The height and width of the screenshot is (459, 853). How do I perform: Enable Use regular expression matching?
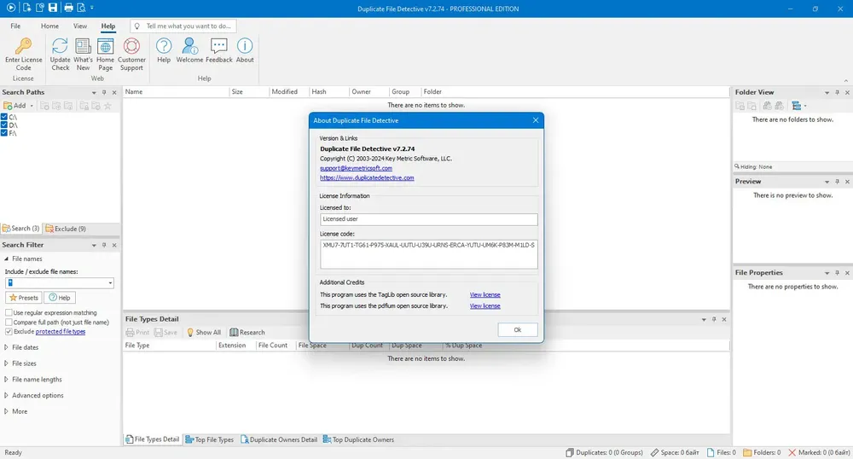tap(9, 313)
